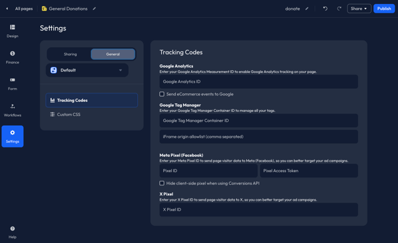Open the Design panel icon
This screenshot has height=243, width=398.
[x=13, y=27]
